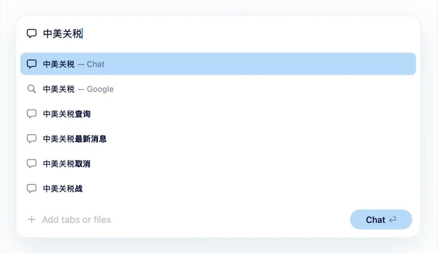Click the Chat label in highlighted row

point(95,64)
